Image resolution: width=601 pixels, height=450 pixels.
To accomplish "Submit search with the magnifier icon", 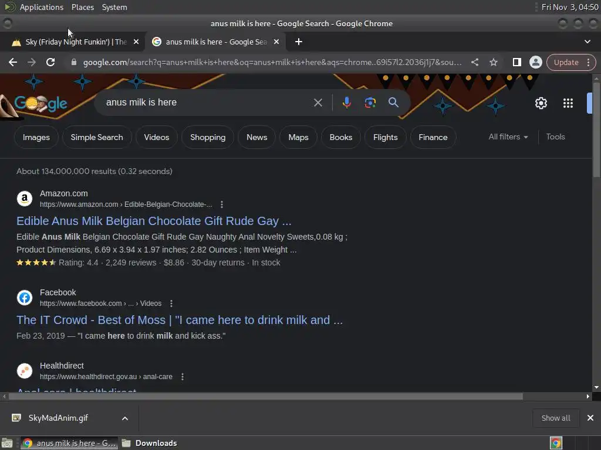I will click(x=393, y=103).
